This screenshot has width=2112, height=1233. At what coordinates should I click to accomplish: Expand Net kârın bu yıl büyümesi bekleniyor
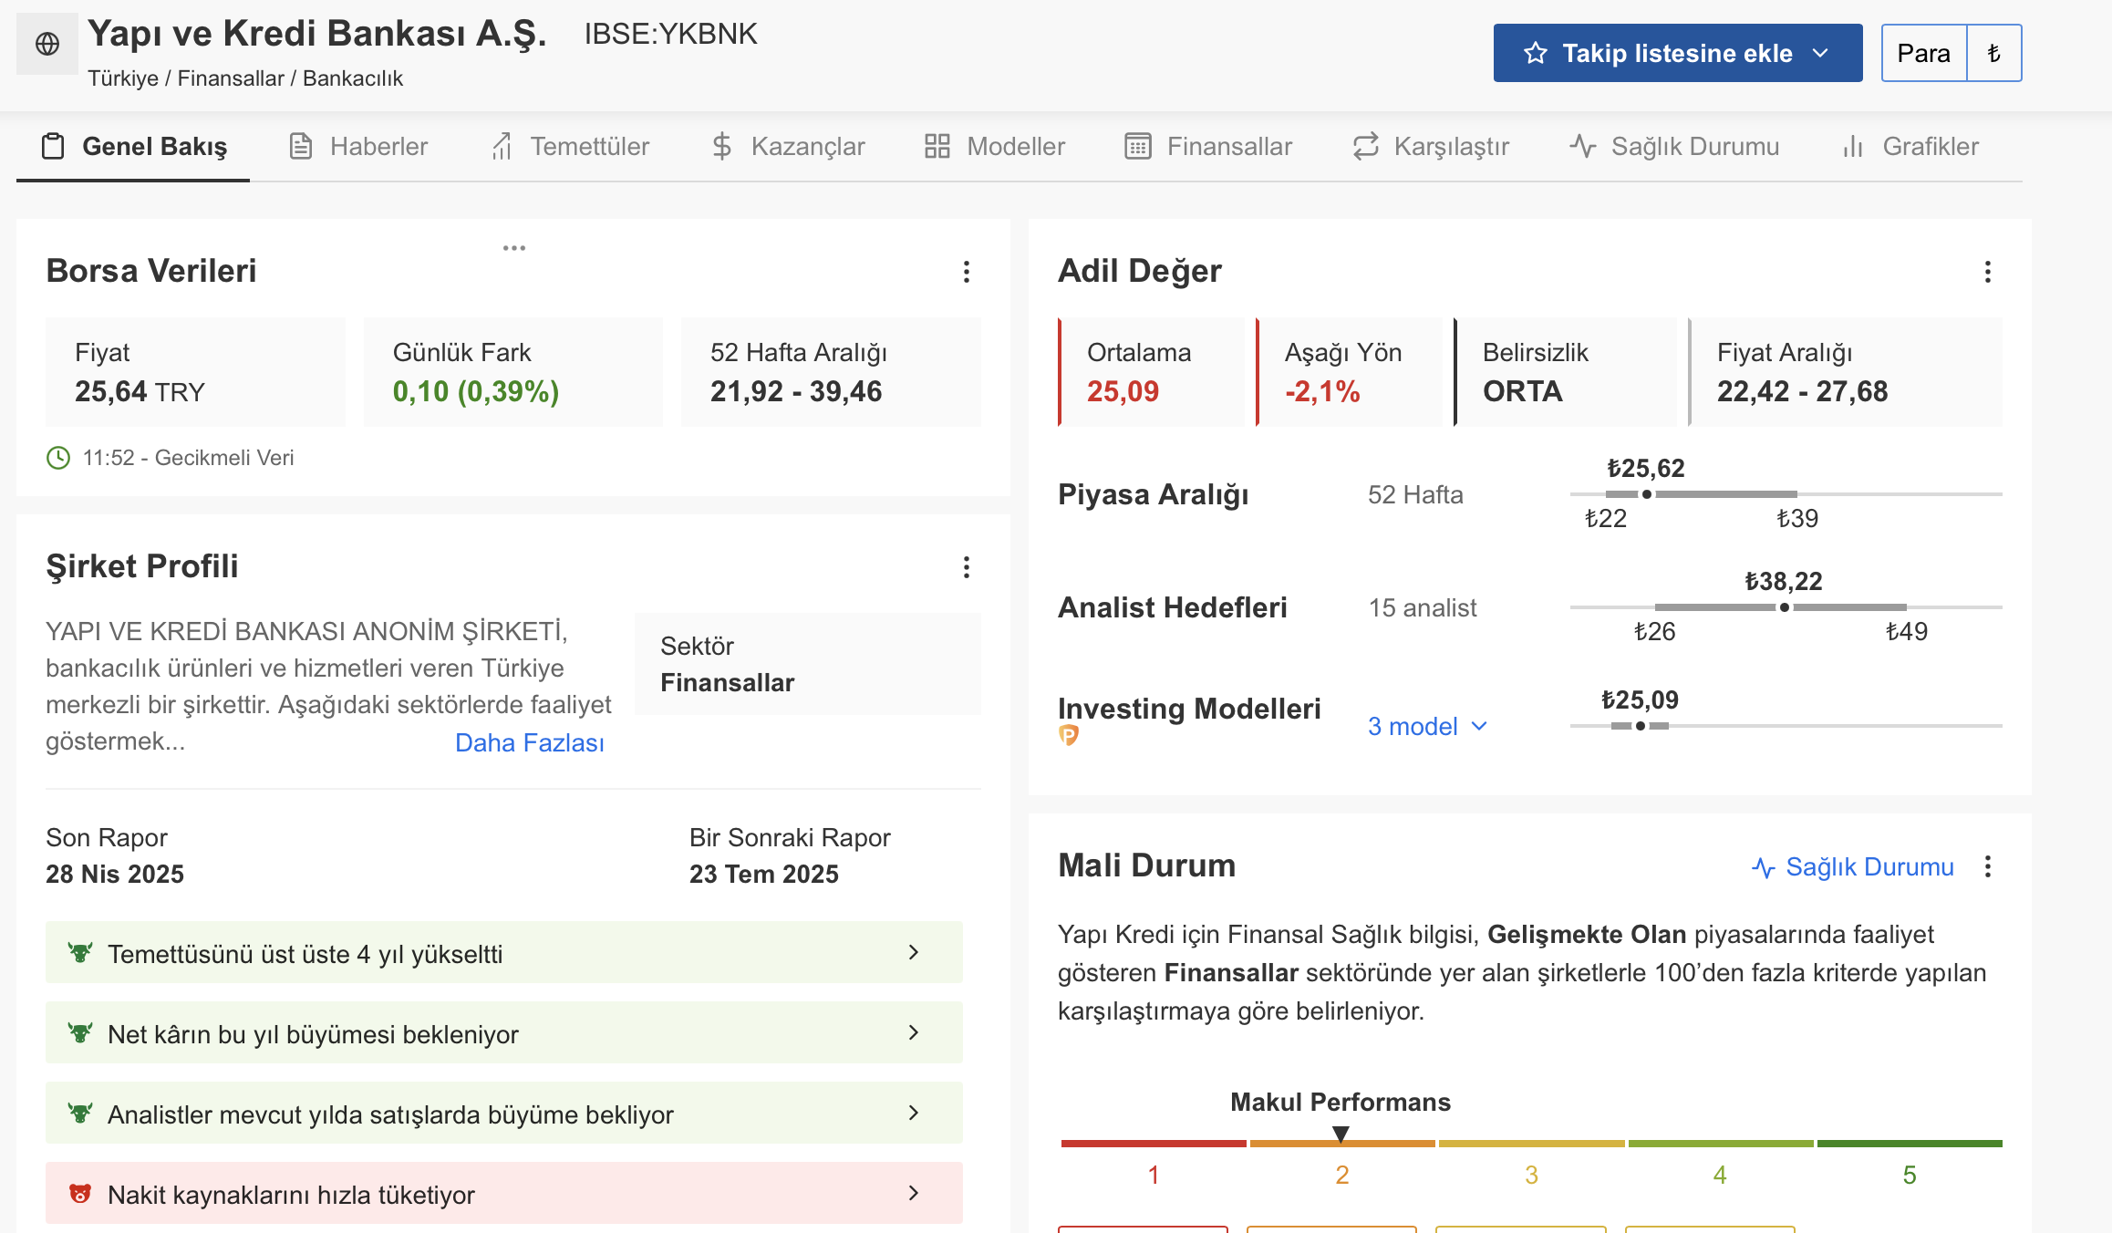pos(504,1032)
